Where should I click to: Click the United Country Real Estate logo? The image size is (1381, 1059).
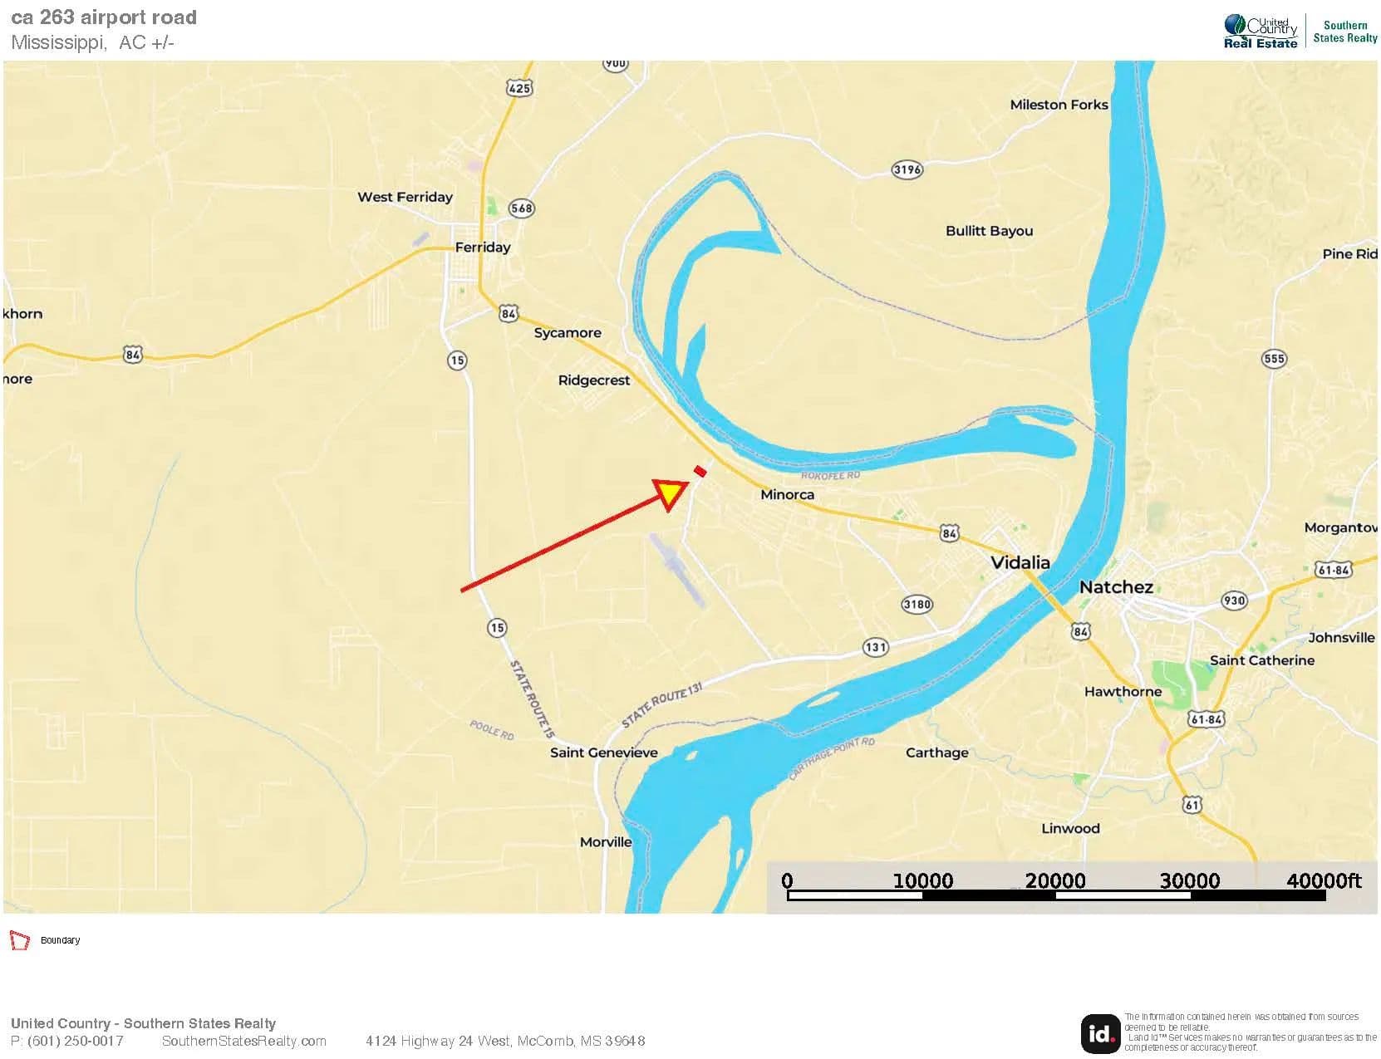[1261, 32]
